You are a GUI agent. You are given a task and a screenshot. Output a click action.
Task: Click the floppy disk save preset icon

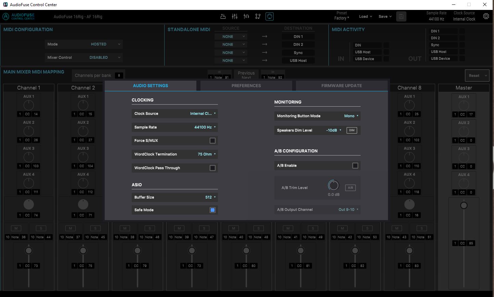(401, 16)
